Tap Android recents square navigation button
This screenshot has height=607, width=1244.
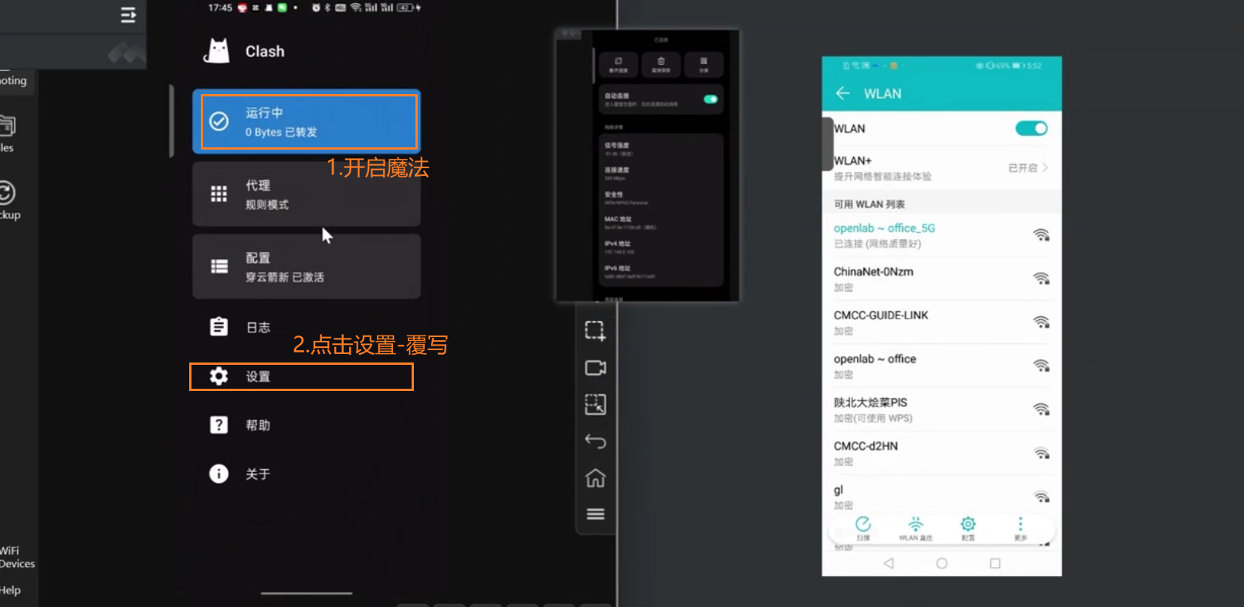995,563
